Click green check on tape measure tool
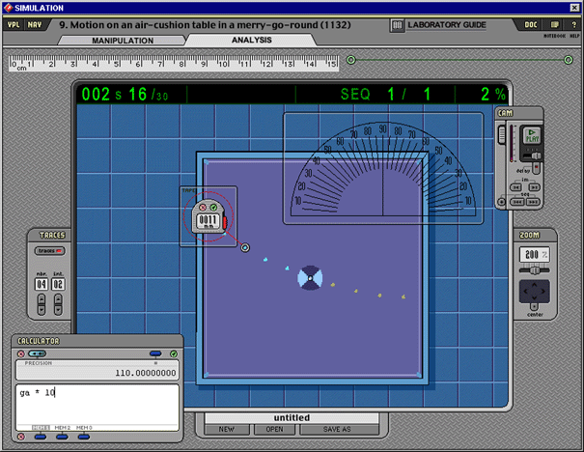Screen dimensions: 584x452 click(x=212, y=207)
